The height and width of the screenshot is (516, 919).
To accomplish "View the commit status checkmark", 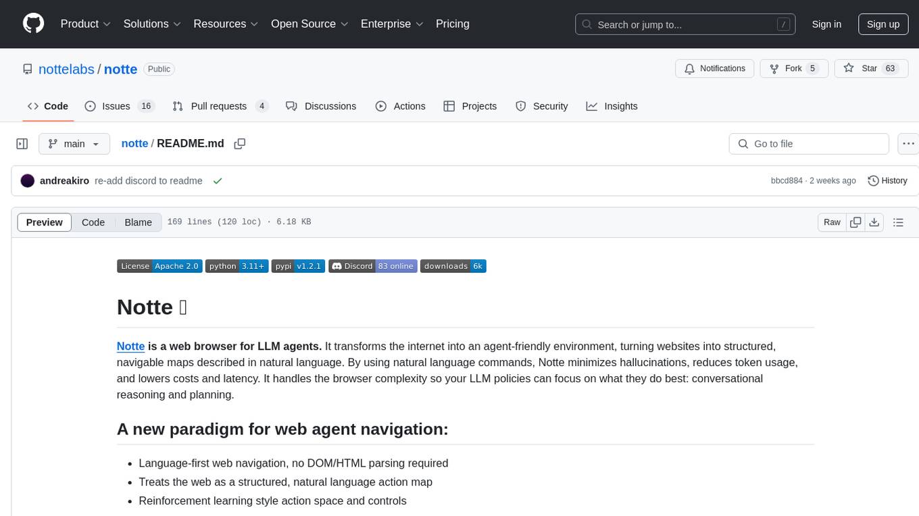I will pyautogui.click(x=218, y=181).
